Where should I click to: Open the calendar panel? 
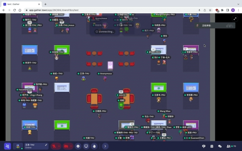pos(212,146)
